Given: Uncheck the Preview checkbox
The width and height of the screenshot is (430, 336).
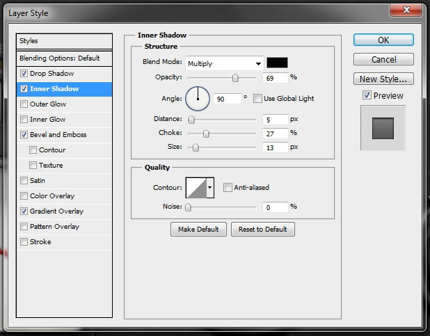Looking at the screenshot, I should point(367,95).
